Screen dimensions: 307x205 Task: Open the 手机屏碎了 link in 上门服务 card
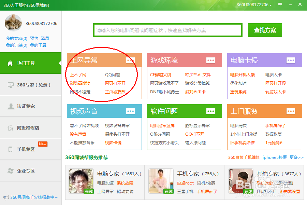click(x=276, y=125)
